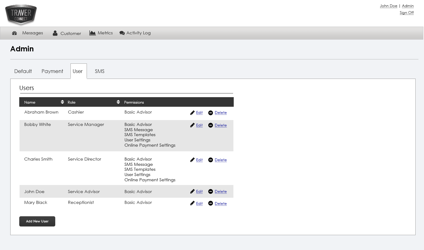
Task: Click the Customer person icon
Action: tap(55, 33)
